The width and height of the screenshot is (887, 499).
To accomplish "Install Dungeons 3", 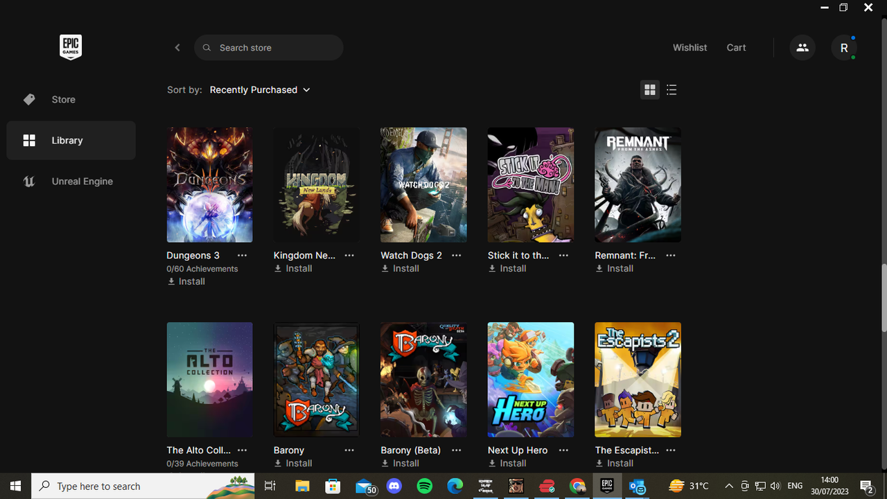I will pos(186,282).
